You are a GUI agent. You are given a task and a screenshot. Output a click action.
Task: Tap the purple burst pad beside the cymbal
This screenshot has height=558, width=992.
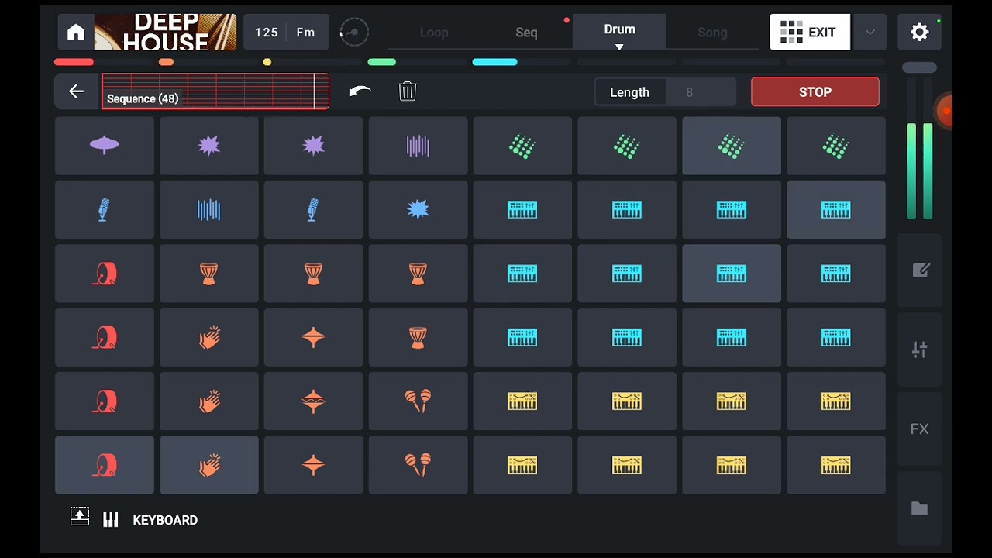[209, 146]
